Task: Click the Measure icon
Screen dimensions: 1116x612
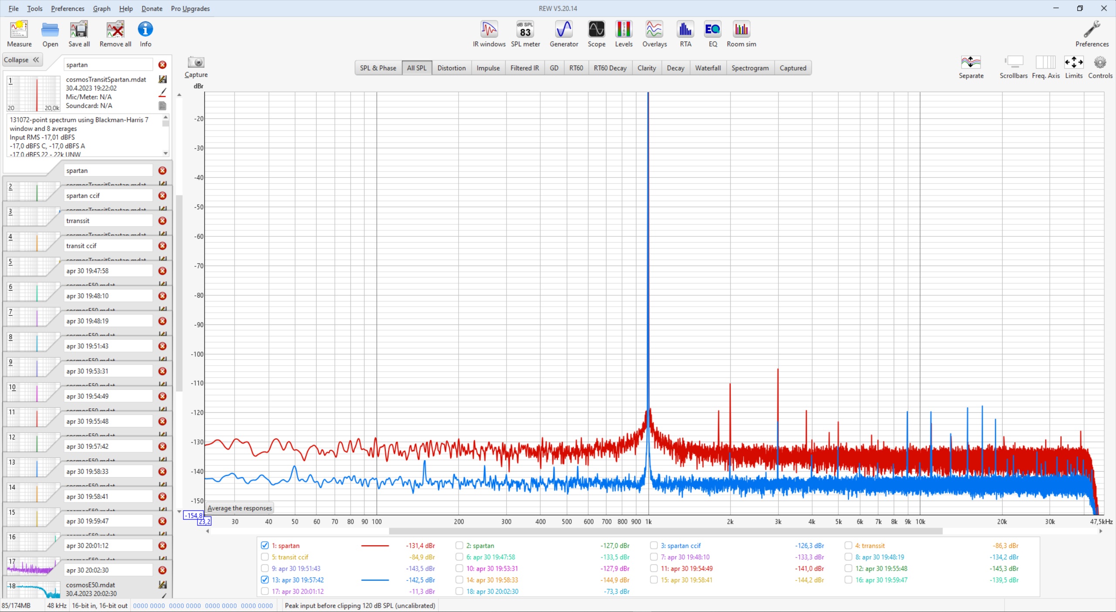Action: click(19, 34)
